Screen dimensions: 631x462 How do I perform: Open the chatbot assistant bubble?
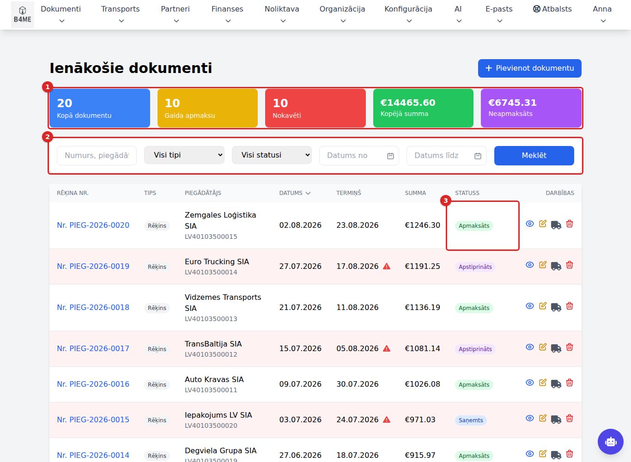[611, 442]
